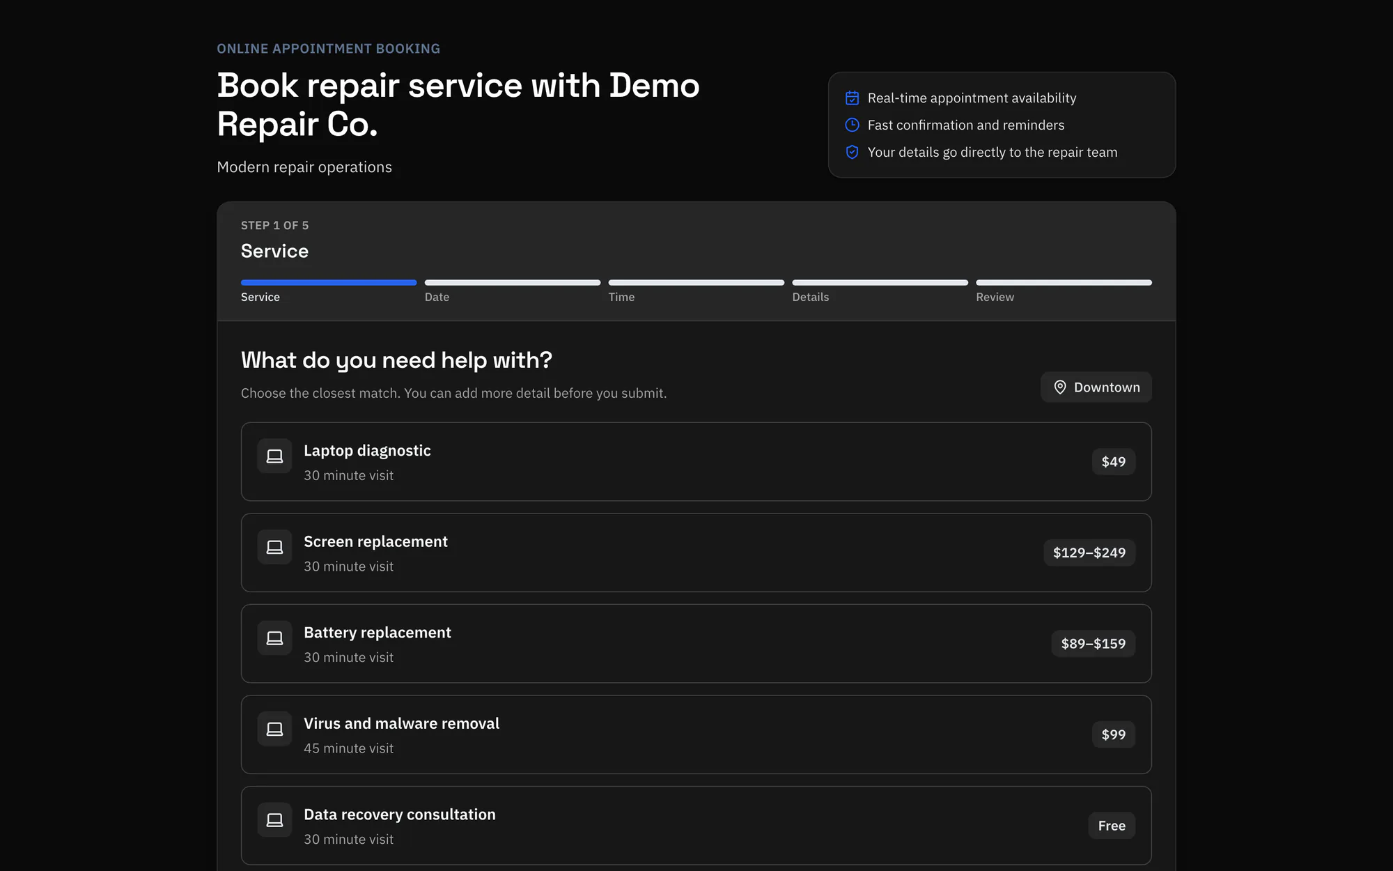Screen dimensions: 1393x871
Task: Select the Laptop diagnostic service card
Action: pyautogui.click(x=696, y=461)
